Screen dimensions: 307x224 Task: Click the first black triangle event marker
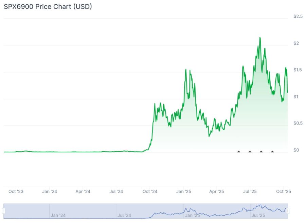coord(239,151)
